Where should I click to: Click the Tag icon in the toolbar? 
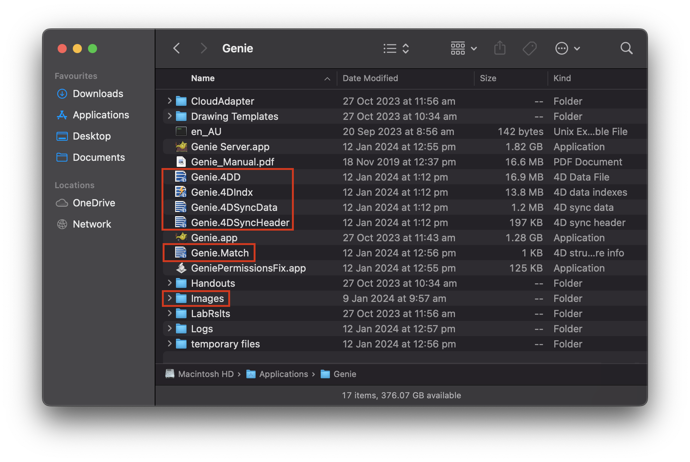(530, 48)
